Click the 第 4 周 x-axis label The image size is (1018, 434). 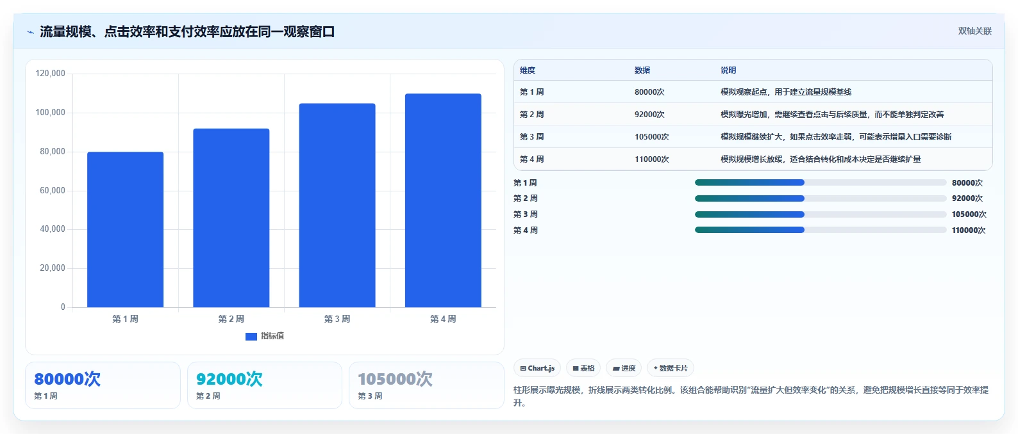click(443, 319)
